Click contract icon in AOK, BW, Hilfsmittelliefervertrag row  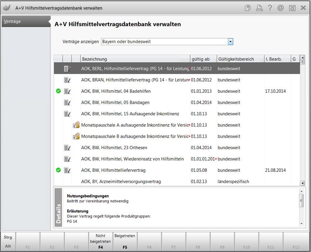(x=67, y=171)
